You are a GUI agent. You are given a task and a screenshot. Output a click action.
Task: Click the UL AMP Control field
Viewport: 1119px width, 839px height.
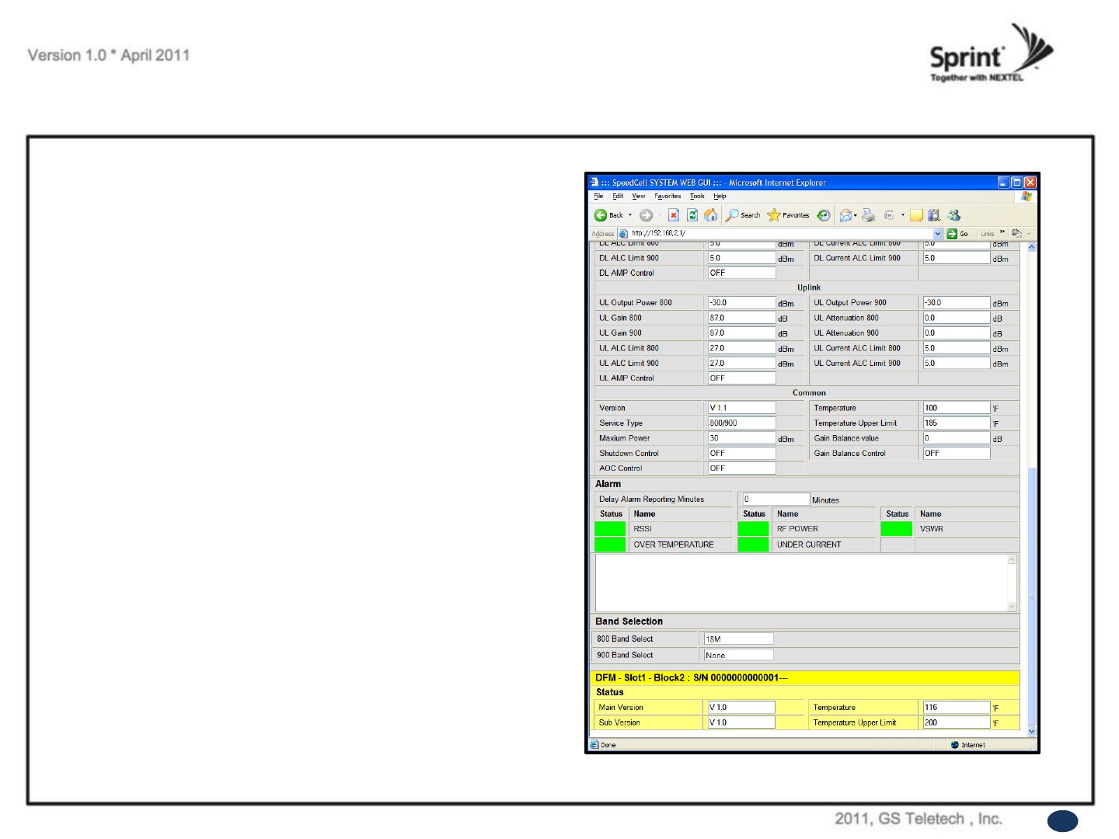point(741,378)
